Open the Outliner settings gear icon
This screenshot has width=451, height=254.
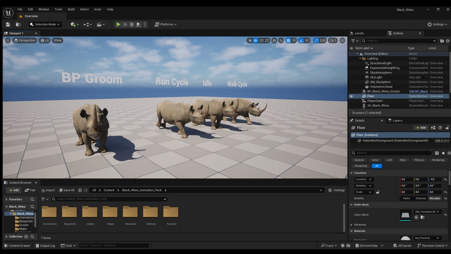pyautogui.click(x=448, y=41)
